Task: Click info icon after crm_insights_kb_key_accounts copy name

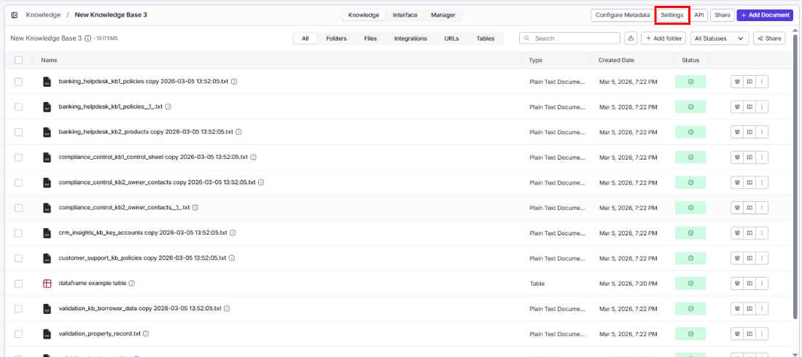Action: point(233,232)
